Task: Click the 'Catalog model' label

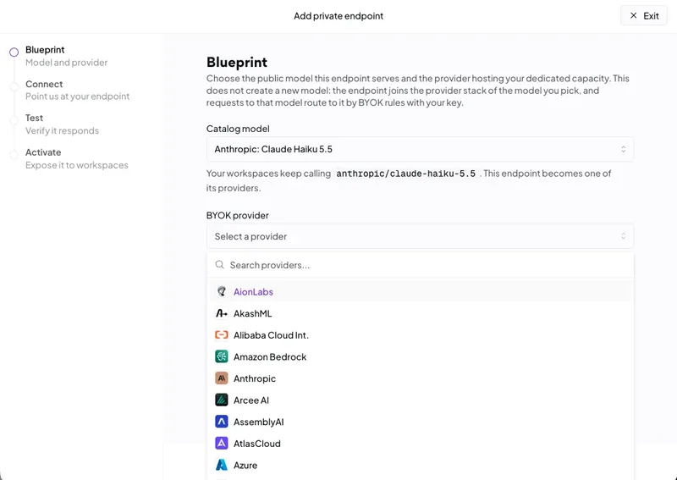Action: click(x=238, y=129)
